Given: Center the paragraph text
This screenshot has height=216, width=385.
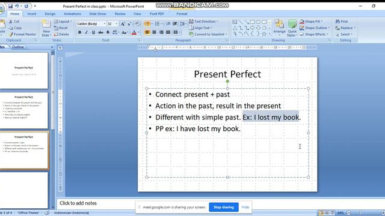Looking at the screenshot, I should click(x=154, y=32).
